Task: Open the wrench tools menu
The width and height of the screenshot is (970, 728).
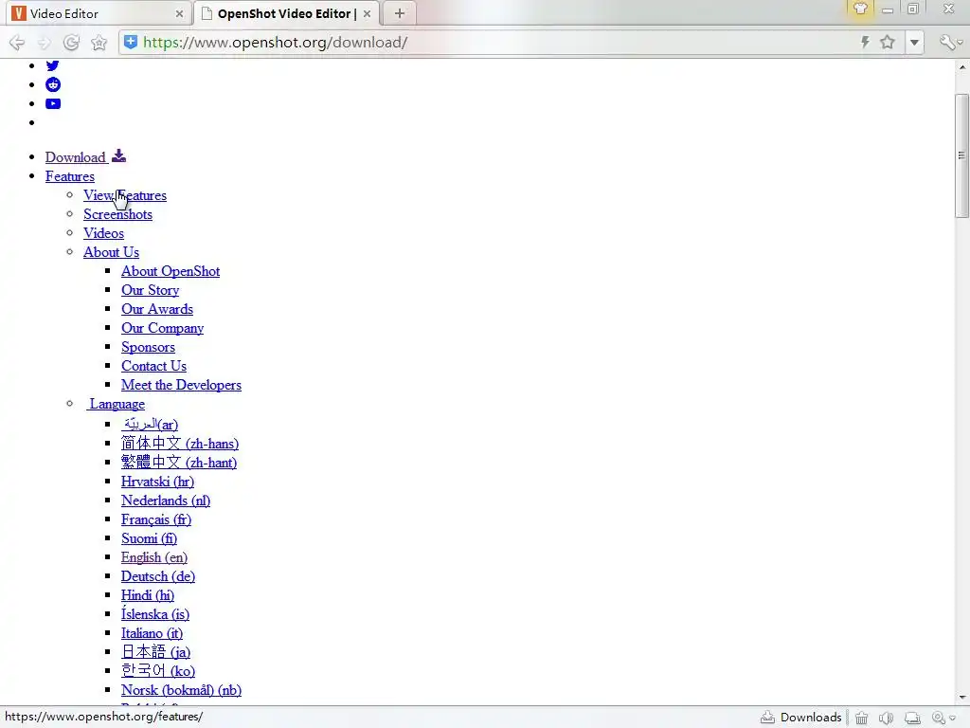Action: pyautogui.click(x=947, y=42)
